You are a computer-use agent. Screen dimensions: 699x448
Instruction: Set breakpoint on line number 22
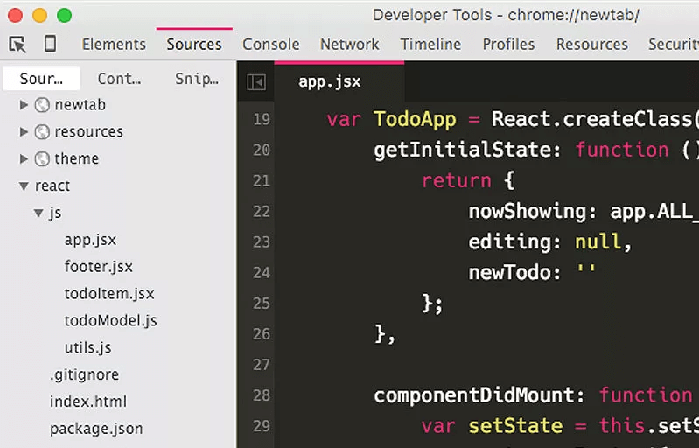[262, 212]
